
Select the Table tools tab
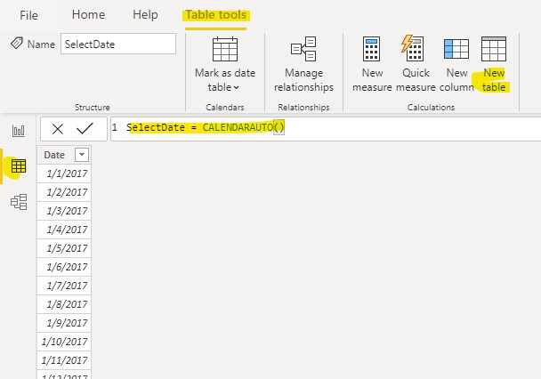(x=216, y=15)
